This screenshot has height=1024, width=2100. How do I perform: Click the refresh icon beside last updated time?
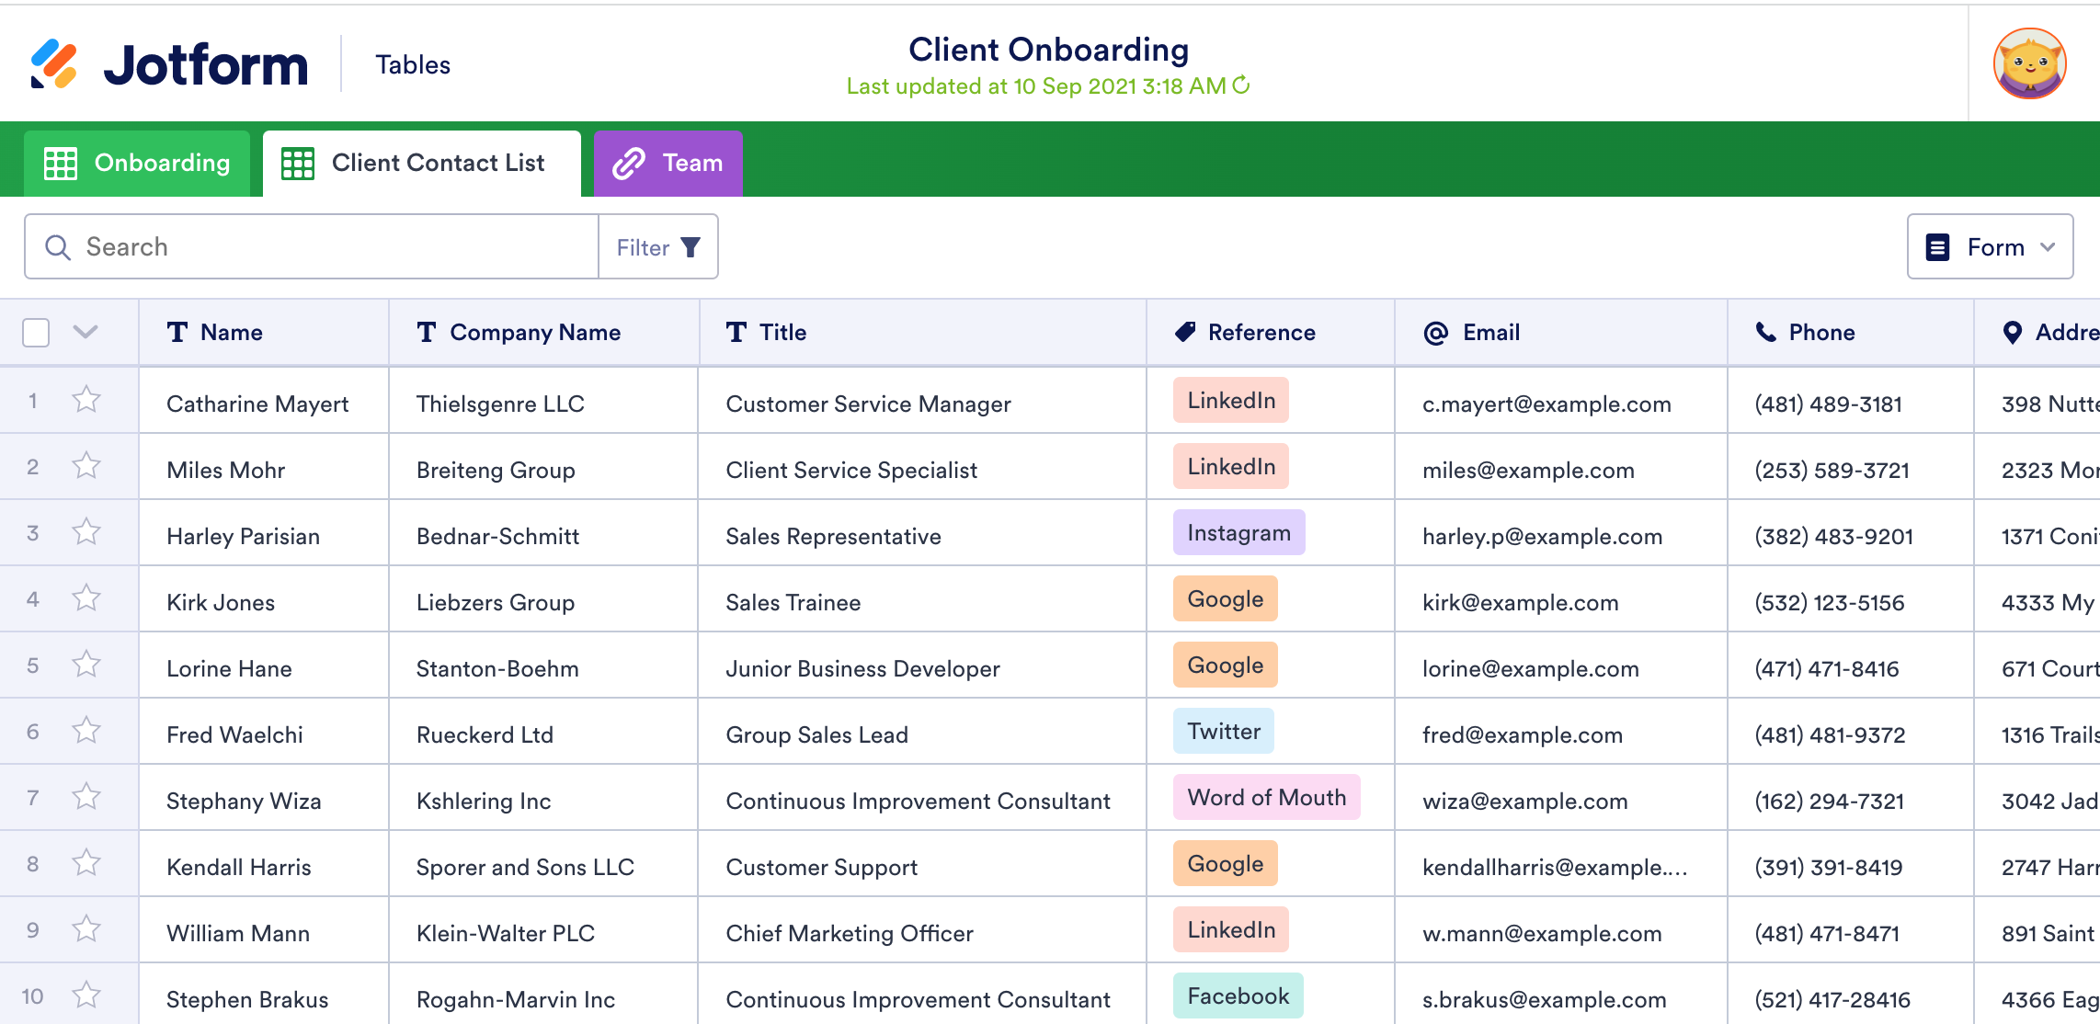[x=1241, y=85]
